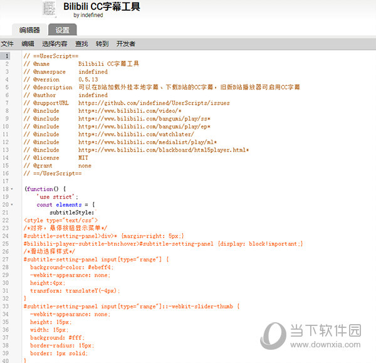The width and height of the screenshot is (376, 363).
Task: Click the github supportURL text
Action: [154, 103]
